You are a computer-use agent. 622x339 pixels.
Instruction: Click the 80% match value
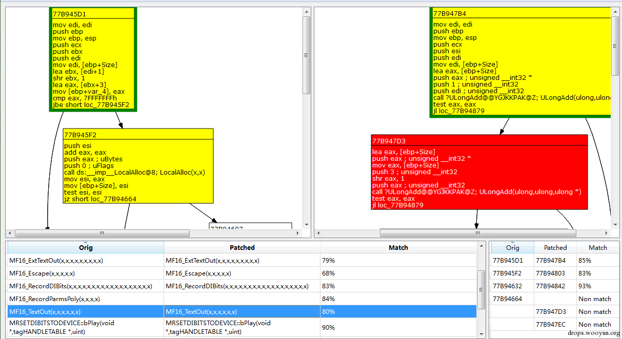328,311
